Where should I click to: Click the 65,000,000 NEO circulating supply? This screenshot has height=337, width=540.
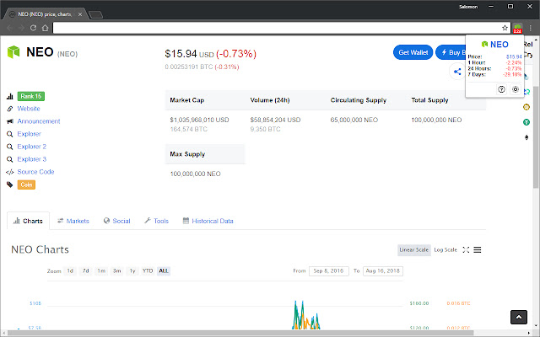coord(354,120)
